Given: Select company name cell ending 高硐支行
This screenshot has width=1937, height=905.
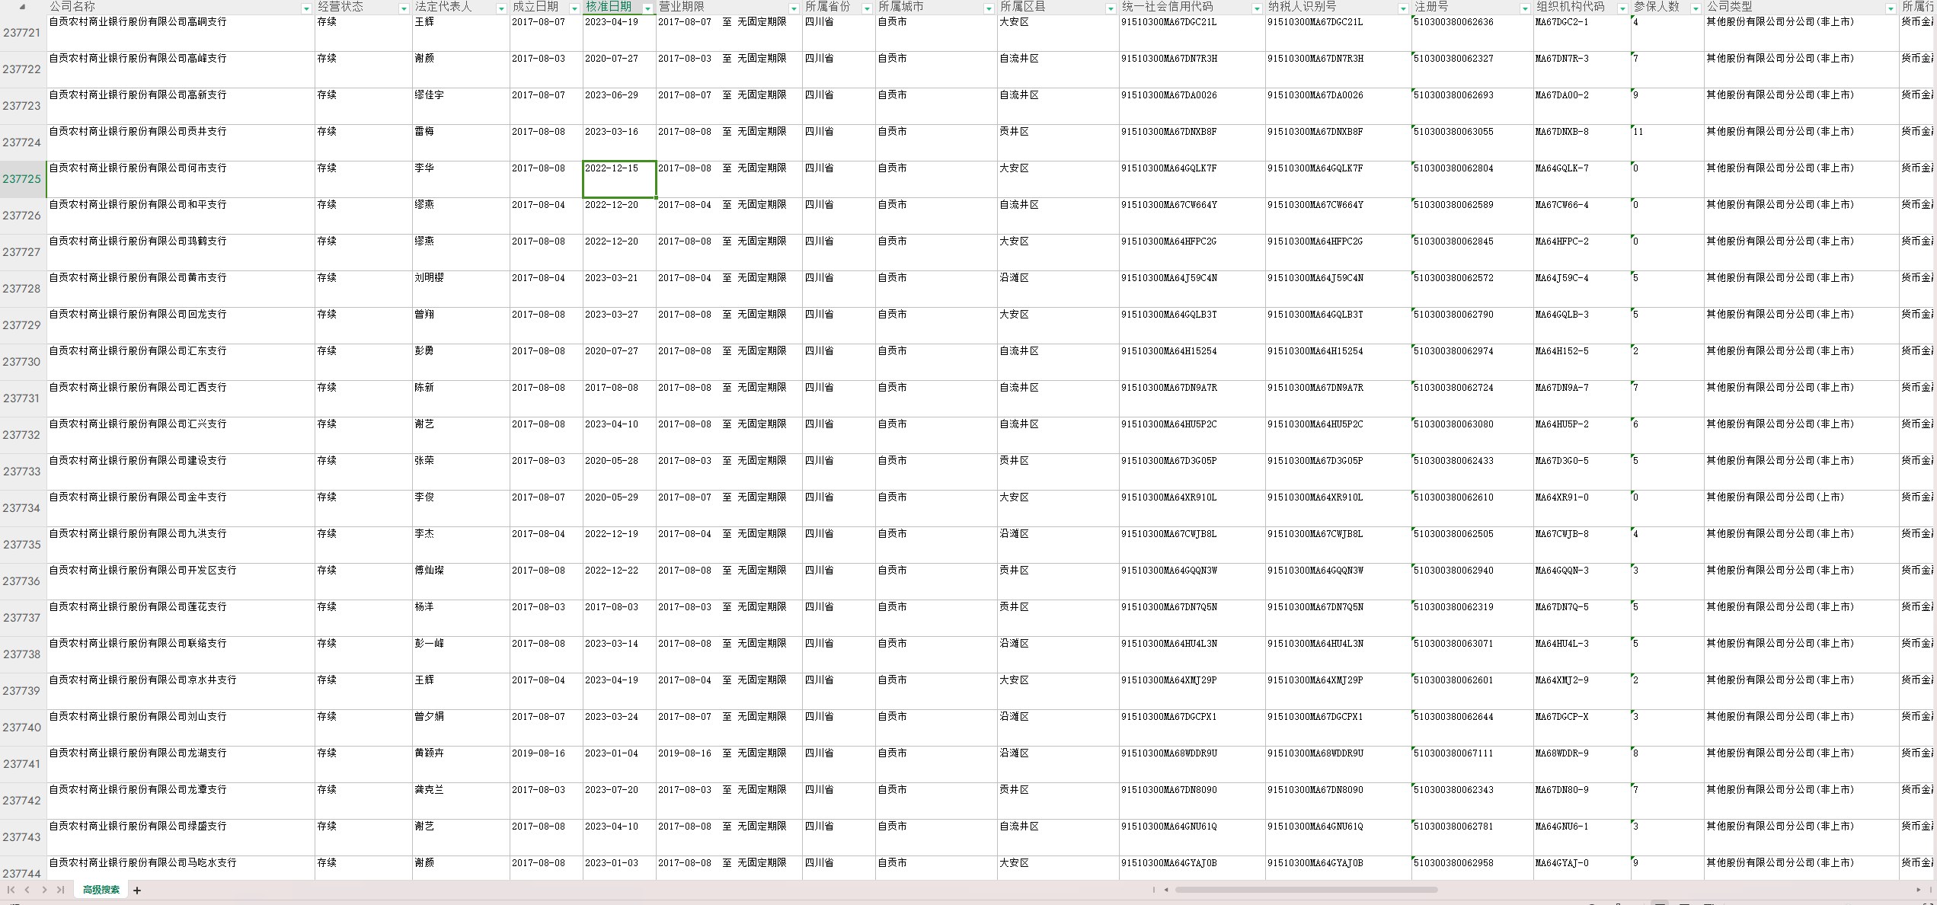Looking at the screenshot, I should [x=181, y=33].
